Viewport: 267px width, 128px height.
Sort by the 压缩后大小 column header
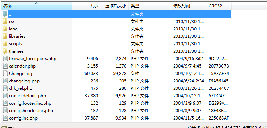click(x=114, y=6)
